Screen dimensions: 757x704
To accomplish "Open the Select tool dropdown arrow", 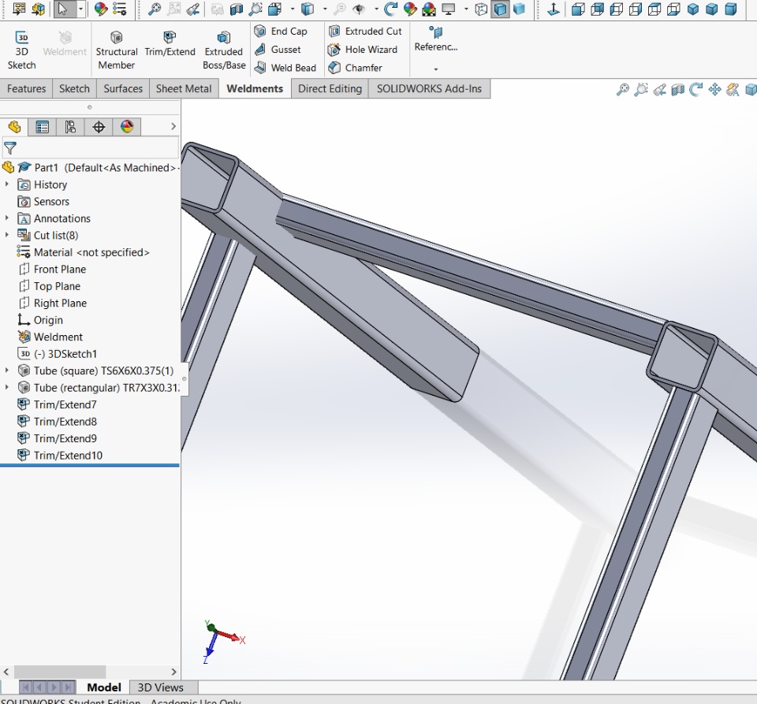I will click(x=80, y=9).
